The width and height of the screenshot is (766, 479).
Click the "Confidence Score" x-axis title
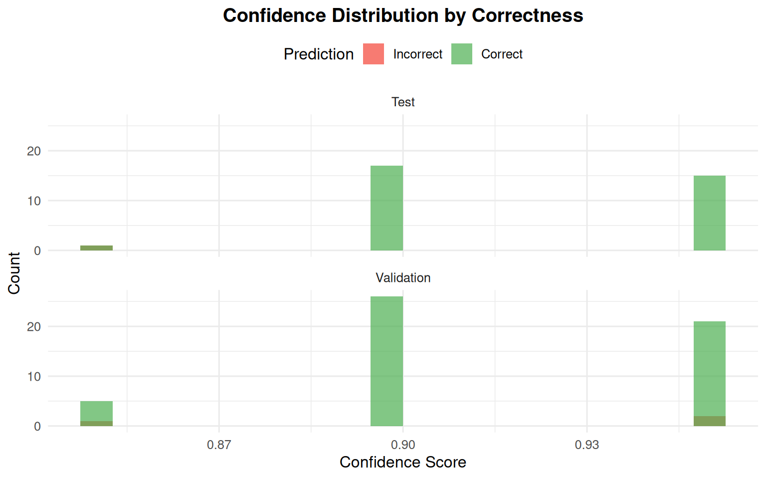[403, 462]
